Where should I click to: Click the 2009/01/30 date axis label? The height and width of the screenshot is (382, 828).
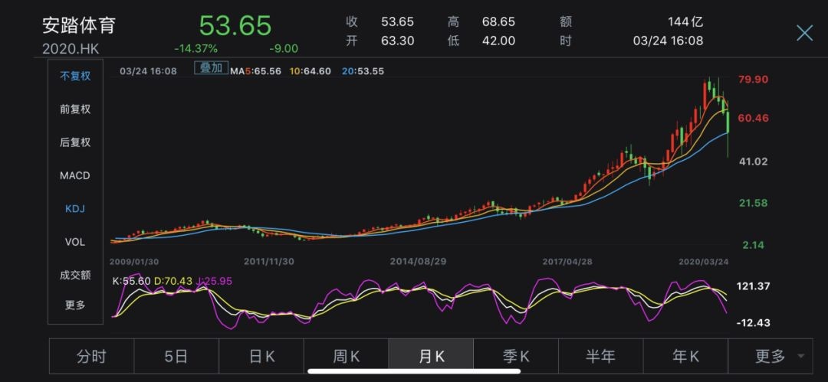133,262
